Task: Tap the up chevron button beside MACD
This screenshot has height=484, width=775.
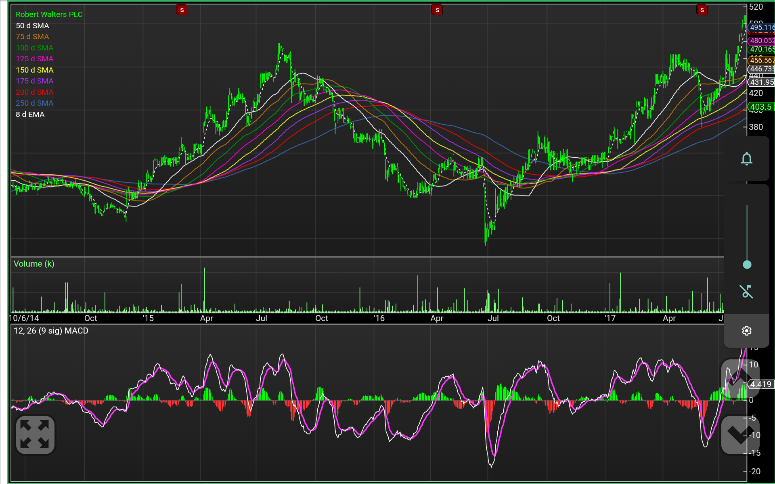Action: coord(740,379)
